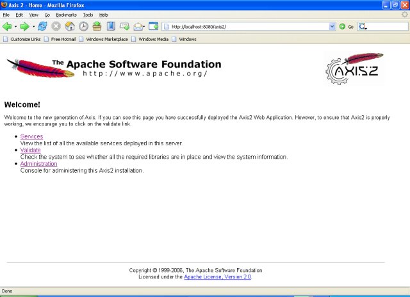Click the address bar URL field
This screenshot has height=297, width=410.
coord(249,27)
